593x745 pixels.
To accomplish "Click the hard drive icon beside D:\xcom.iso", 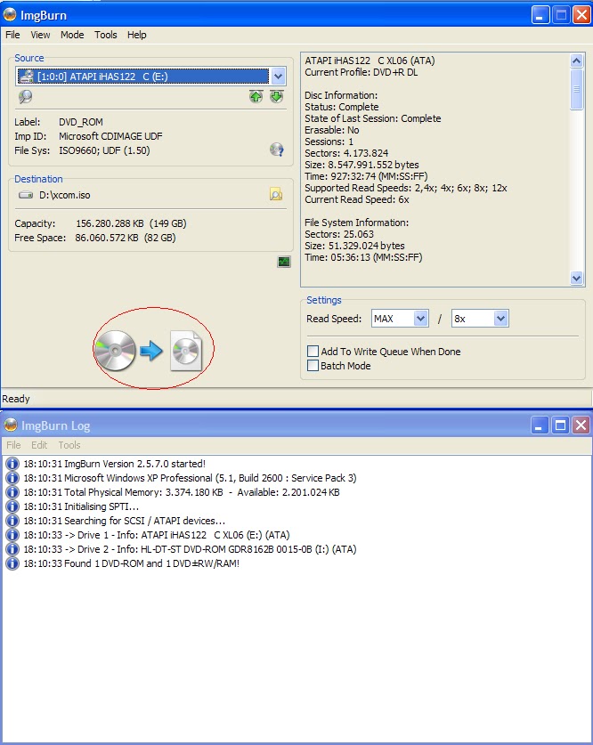I will 26,195.
